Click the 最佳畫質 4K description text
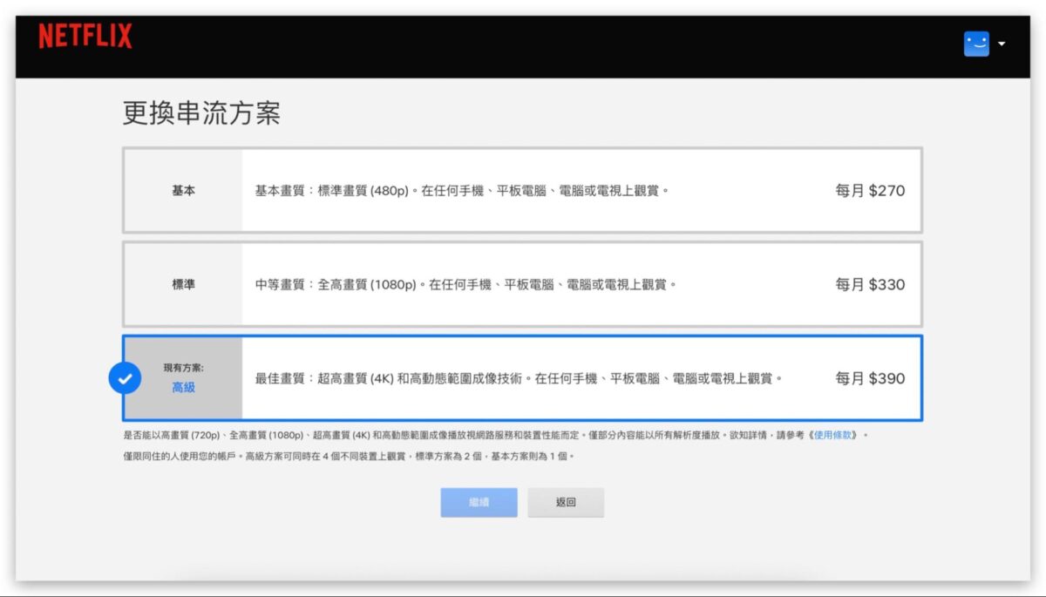 [x=519, y=378]
